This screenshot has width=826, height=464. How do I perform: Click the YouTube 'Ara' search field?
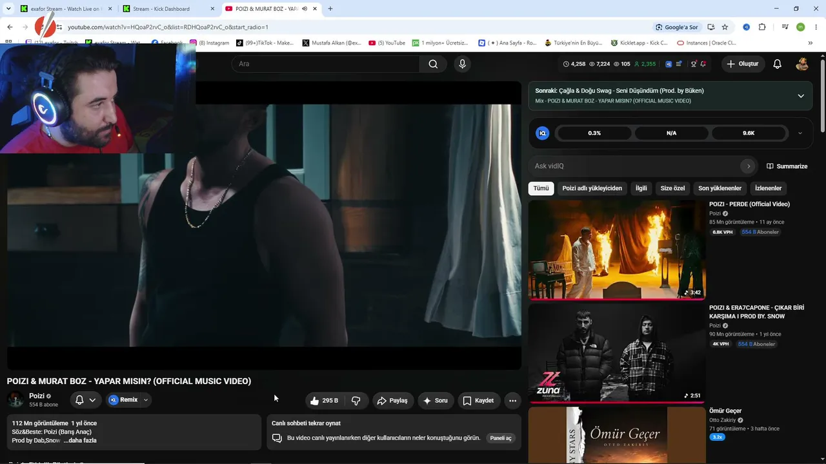[326, 64]
